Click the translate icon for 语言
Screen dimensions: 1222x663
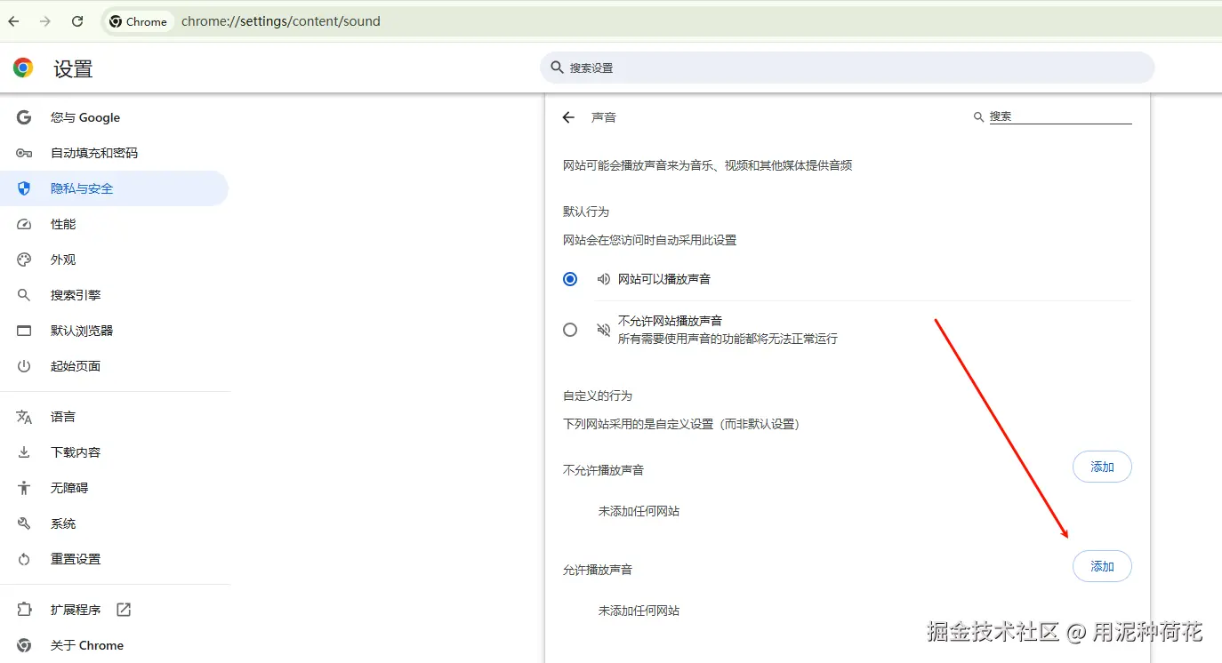(24, 417)
